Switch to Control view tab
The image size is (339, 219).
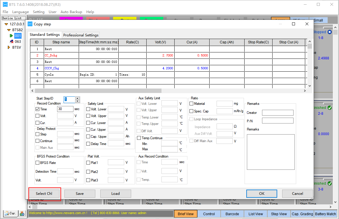click(x=209, y=214)
